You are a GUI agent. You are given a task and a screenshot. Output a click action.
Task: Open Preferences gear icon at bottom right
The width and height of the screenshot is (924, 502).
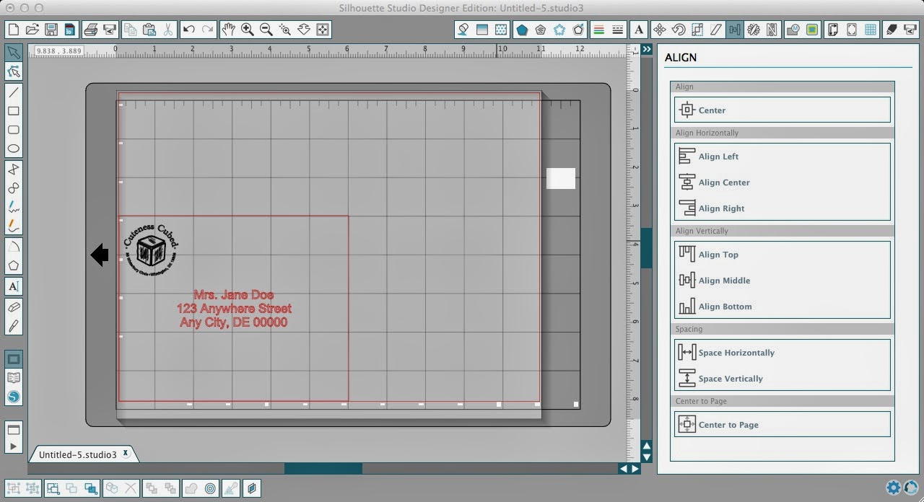pos(893,488)
